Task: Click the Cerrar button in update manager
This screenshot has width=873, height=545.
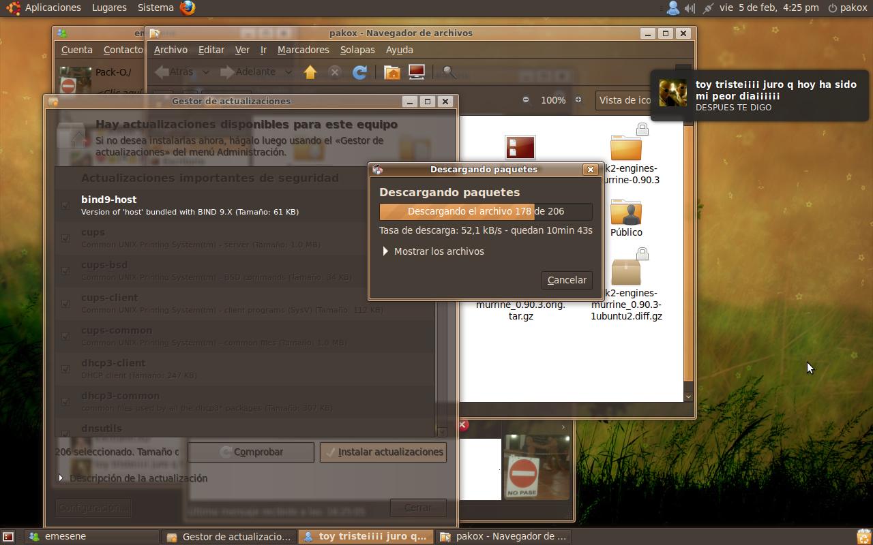Action: click(x=418, y=508)
